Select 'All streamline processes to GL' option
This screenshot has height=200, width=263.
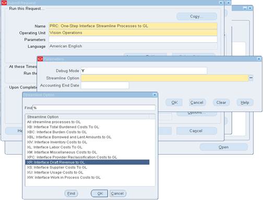coord(87,122)
